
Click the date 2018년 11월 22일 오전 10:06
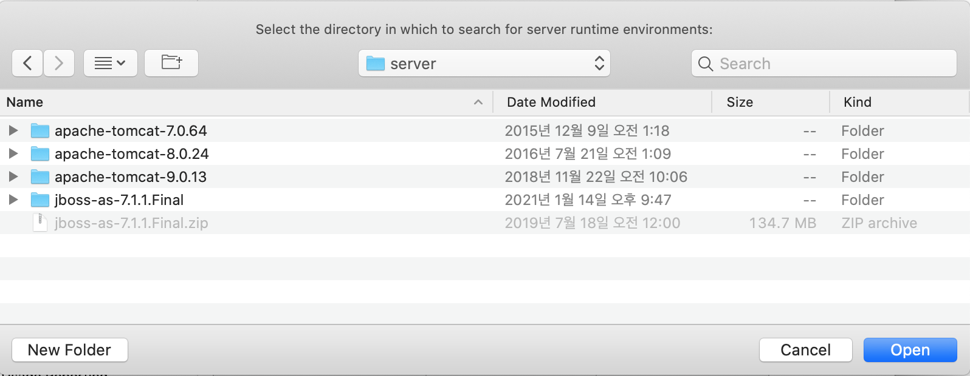click(x=596, y=176)
